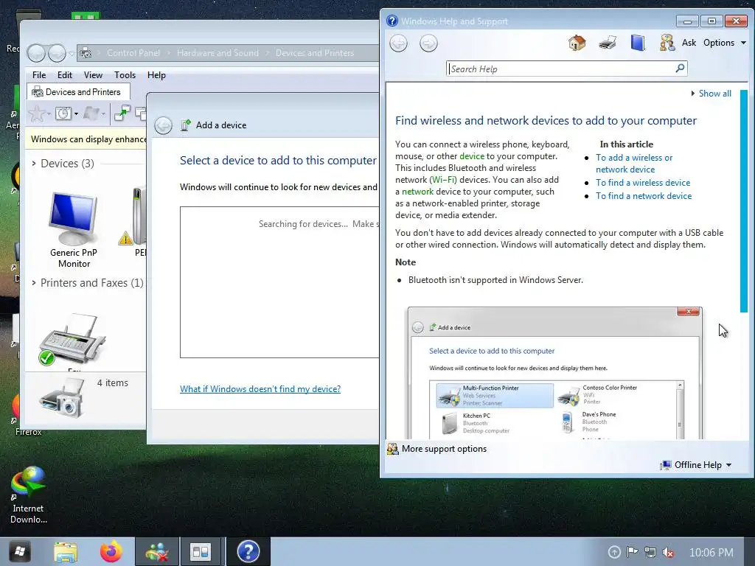Click the Print icon in Help window
The height and width of the screenshot is (566, 755).
click(608, 43)
